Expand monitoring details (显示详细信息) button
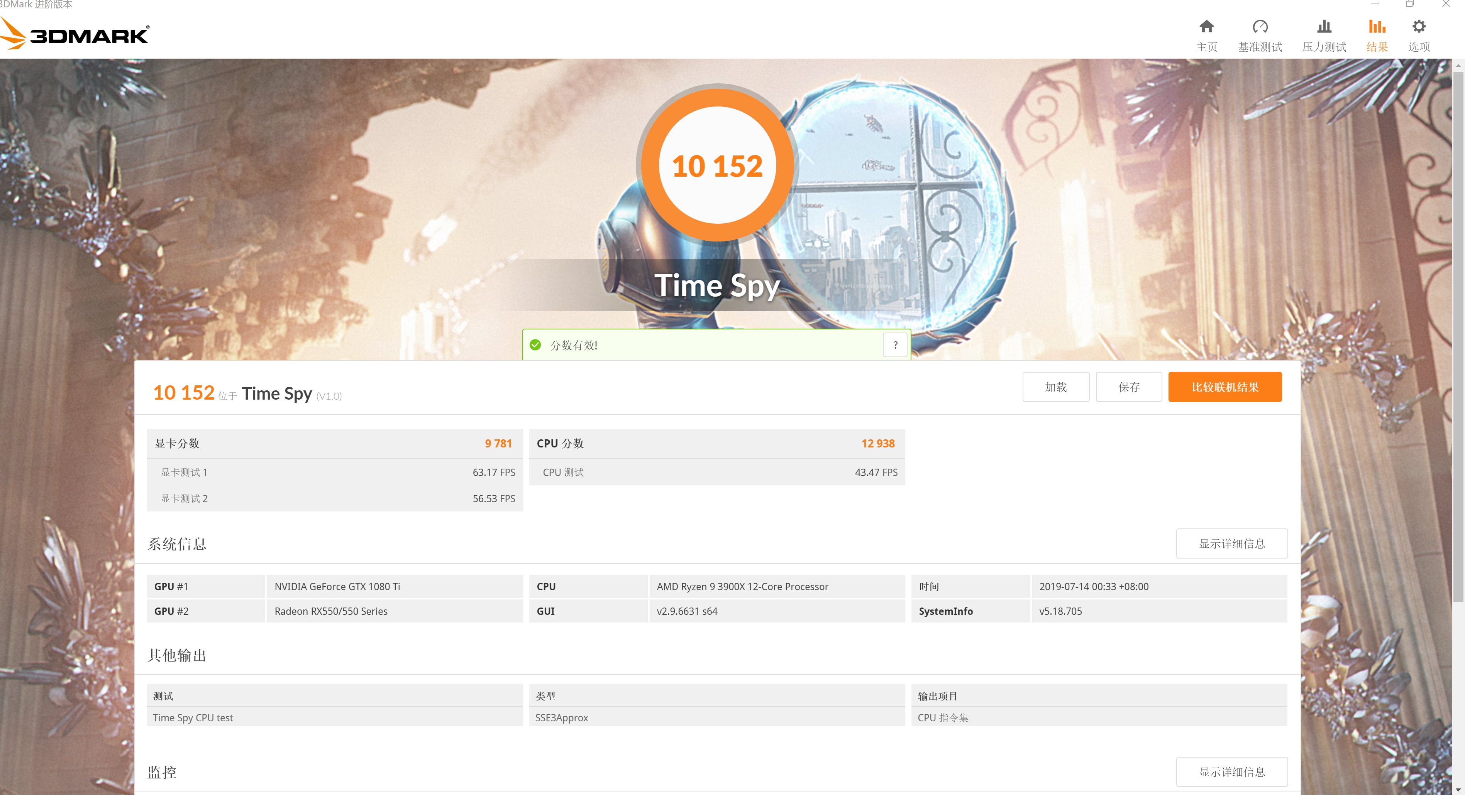Screen dimensions: 1465x795 (x=1231, y=772)
